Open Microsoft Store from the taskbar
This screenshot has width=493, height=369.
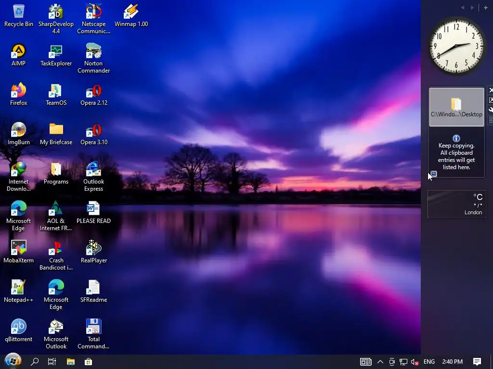coord(89,362)
